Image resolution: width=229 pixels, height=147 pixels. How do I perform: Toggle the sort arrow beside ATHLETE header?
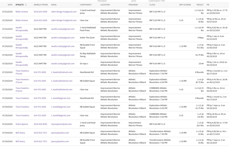coord(26,5)
